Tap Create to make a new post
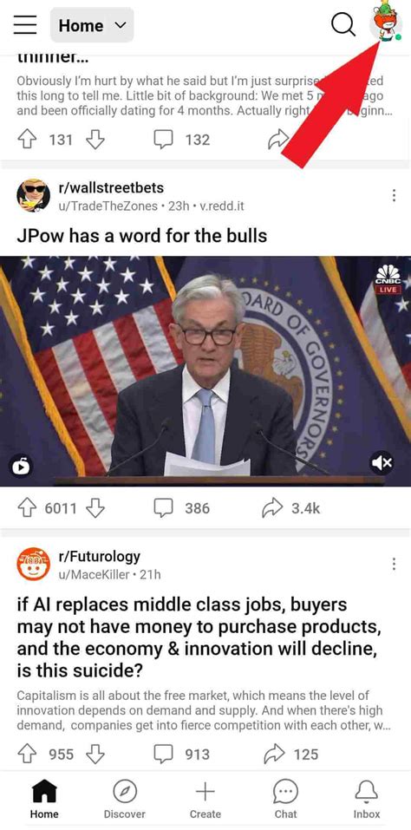Image resolution: width=411 pixels, height=830 pixels. coord(205,800)
